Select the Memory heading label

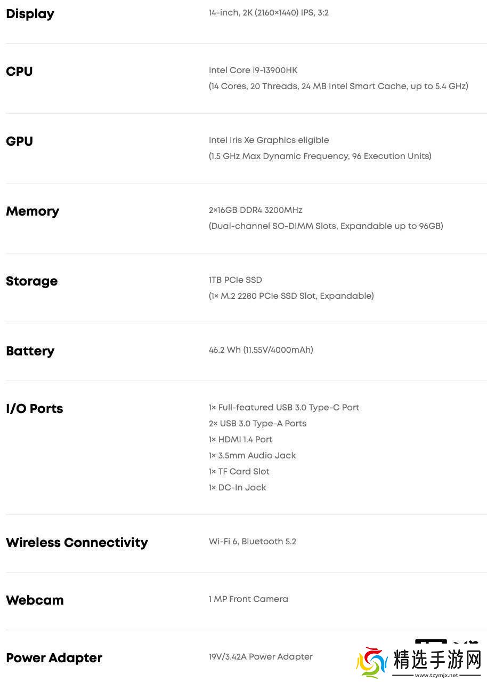click(33, 211)
